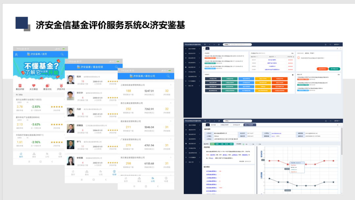Tap Android back arrow on 基金公司 phone screen
The height and width of the screenshot is (200, 355).
[x=158, y=187]
